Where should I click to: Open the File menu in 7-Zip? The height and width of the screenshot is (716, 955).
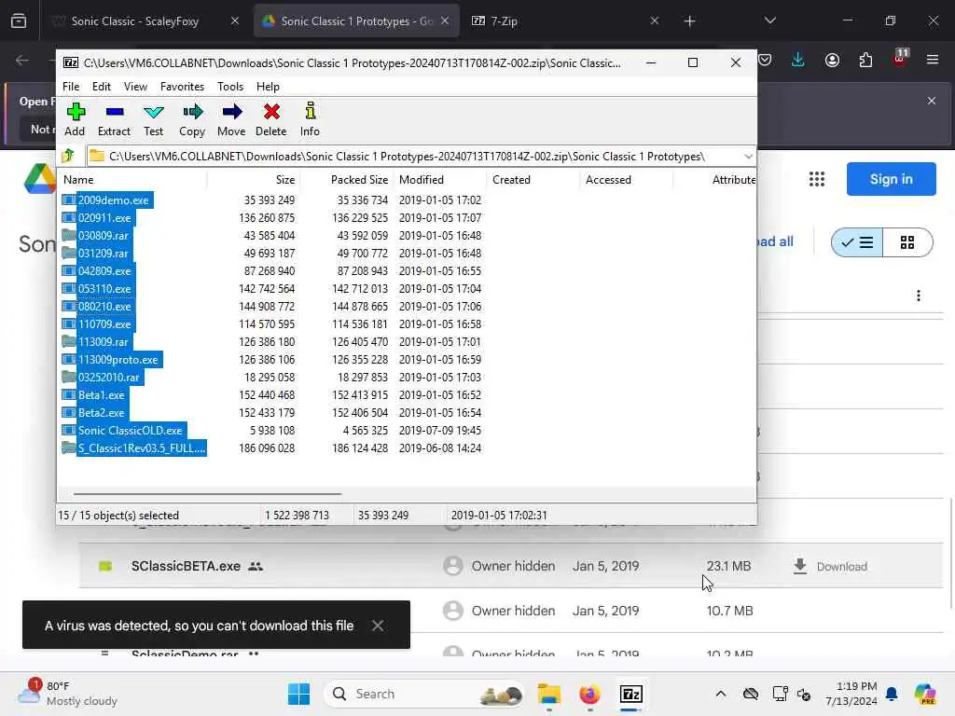pos(71,87)
